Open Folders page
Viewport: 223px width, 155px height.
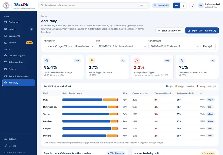(x=18, y=69)
